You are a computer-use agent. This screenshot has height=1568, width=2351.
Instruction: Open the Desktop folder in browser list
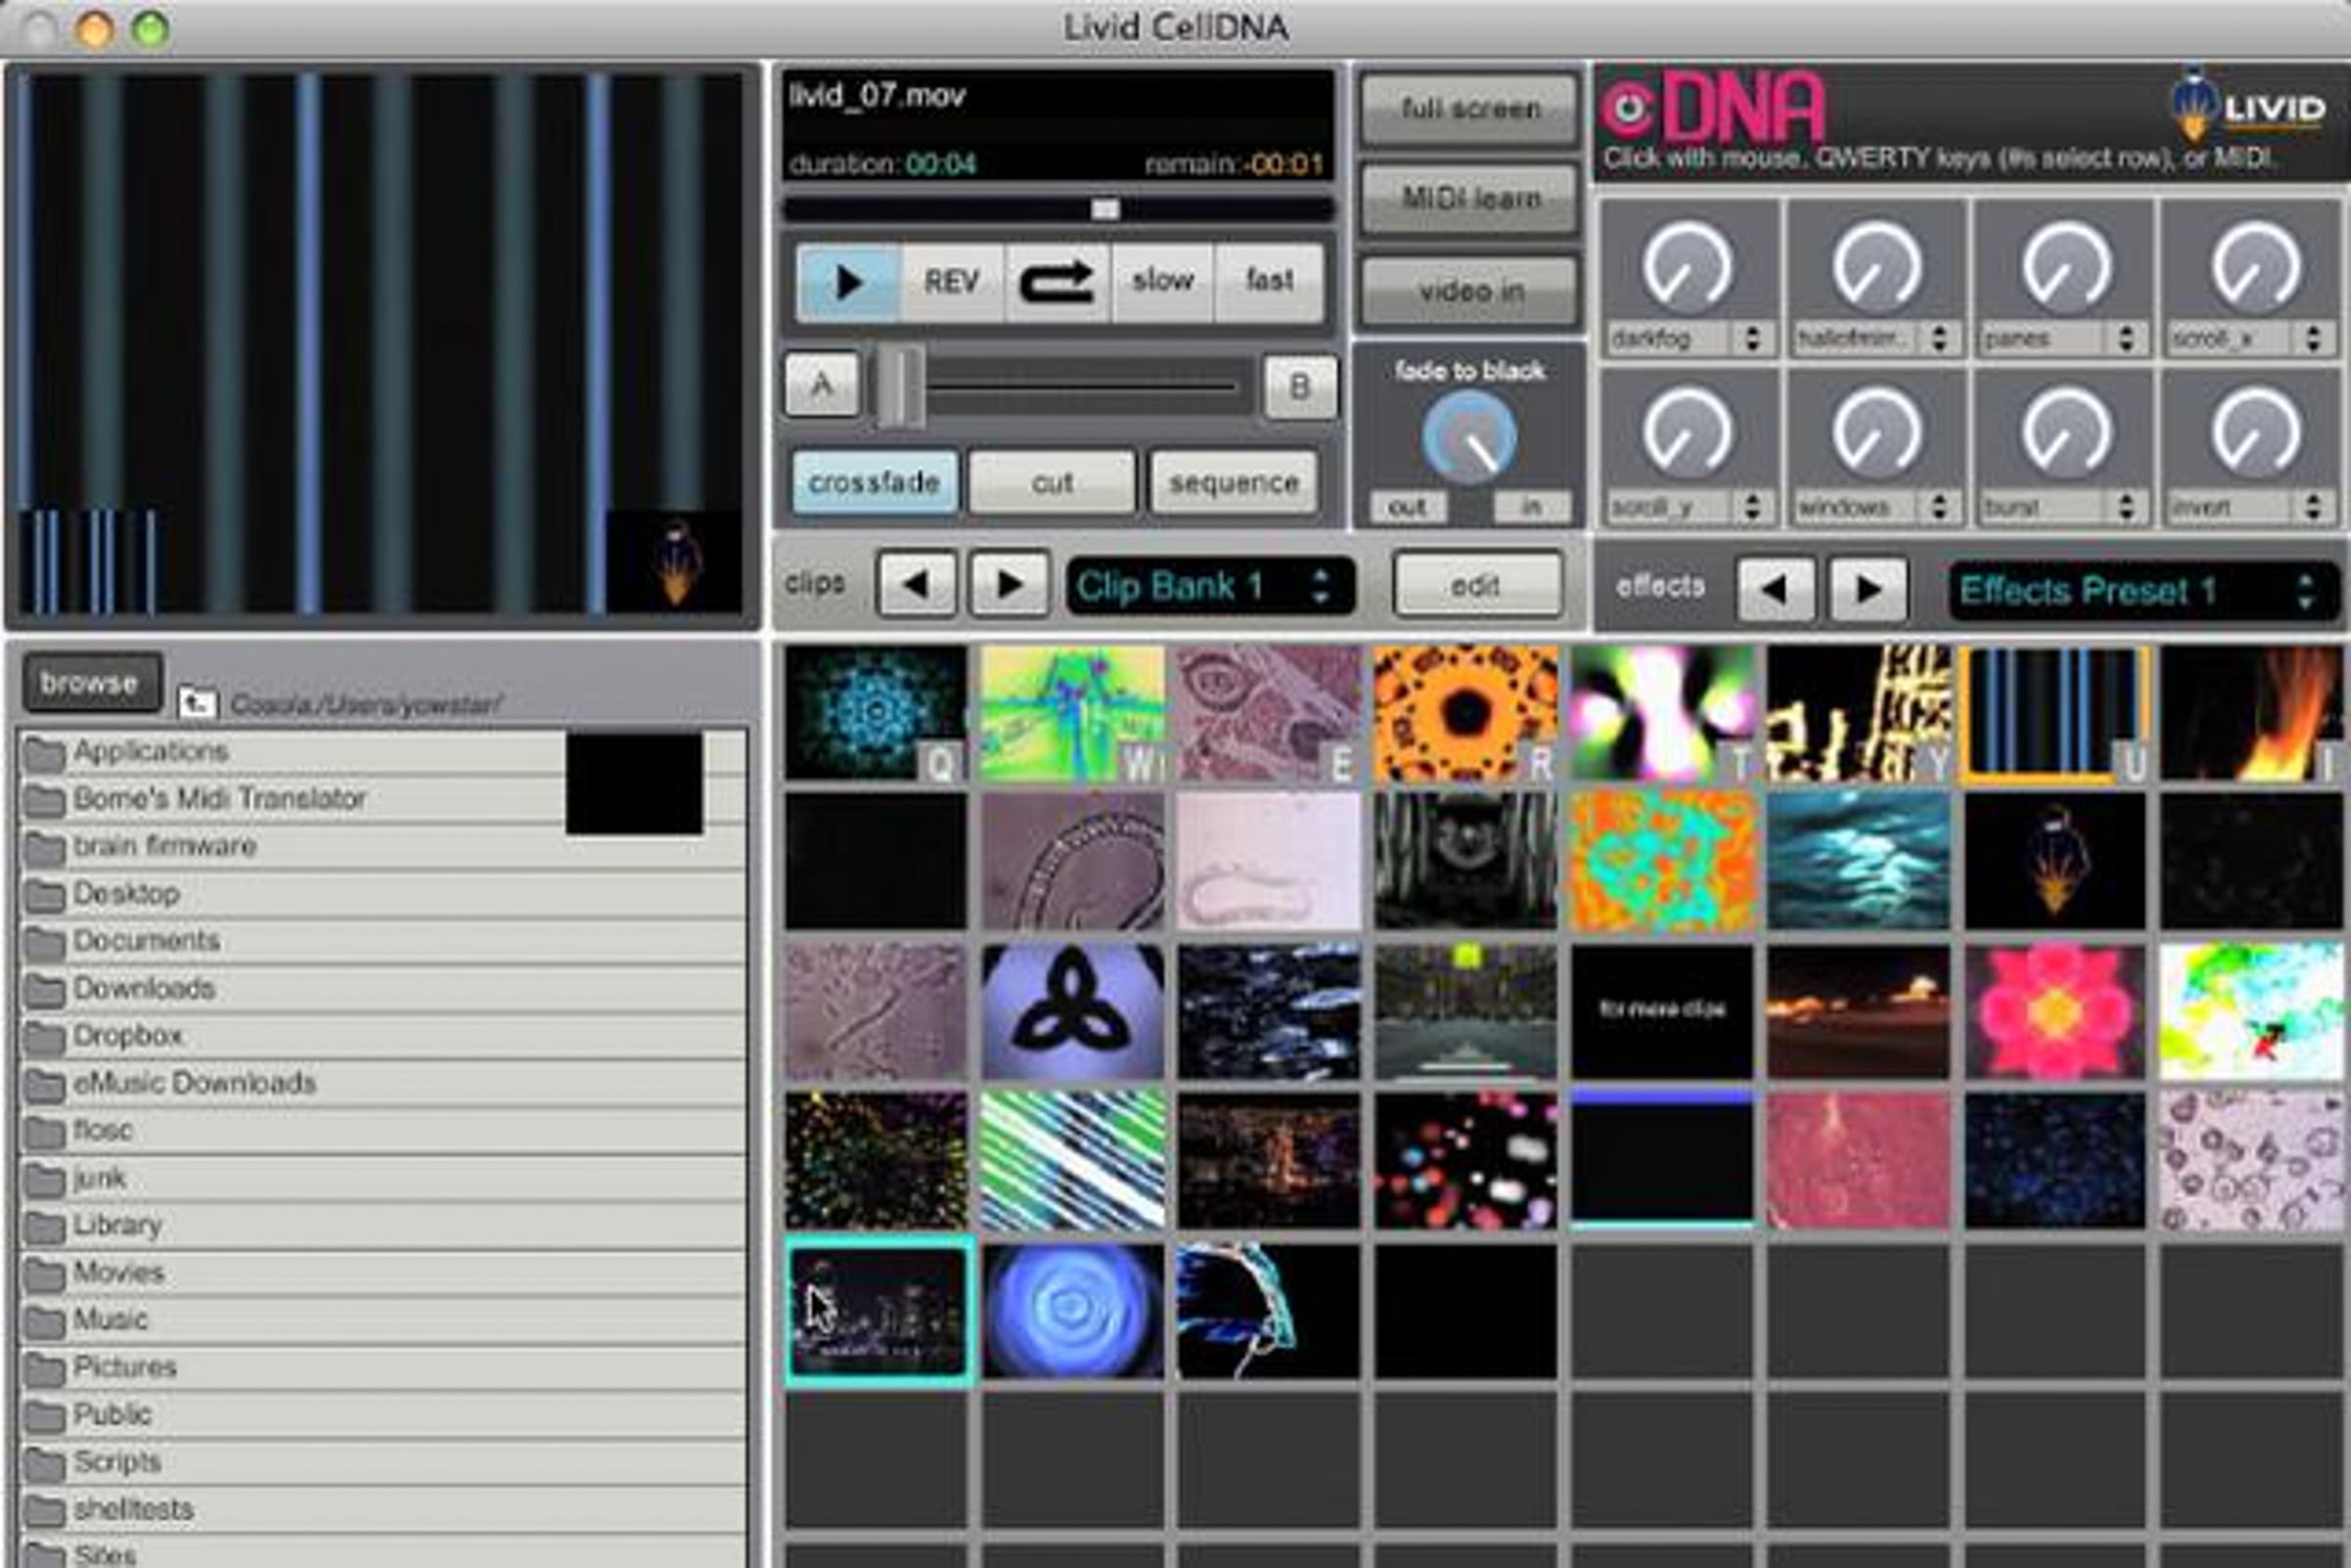(x=126, y=893)
